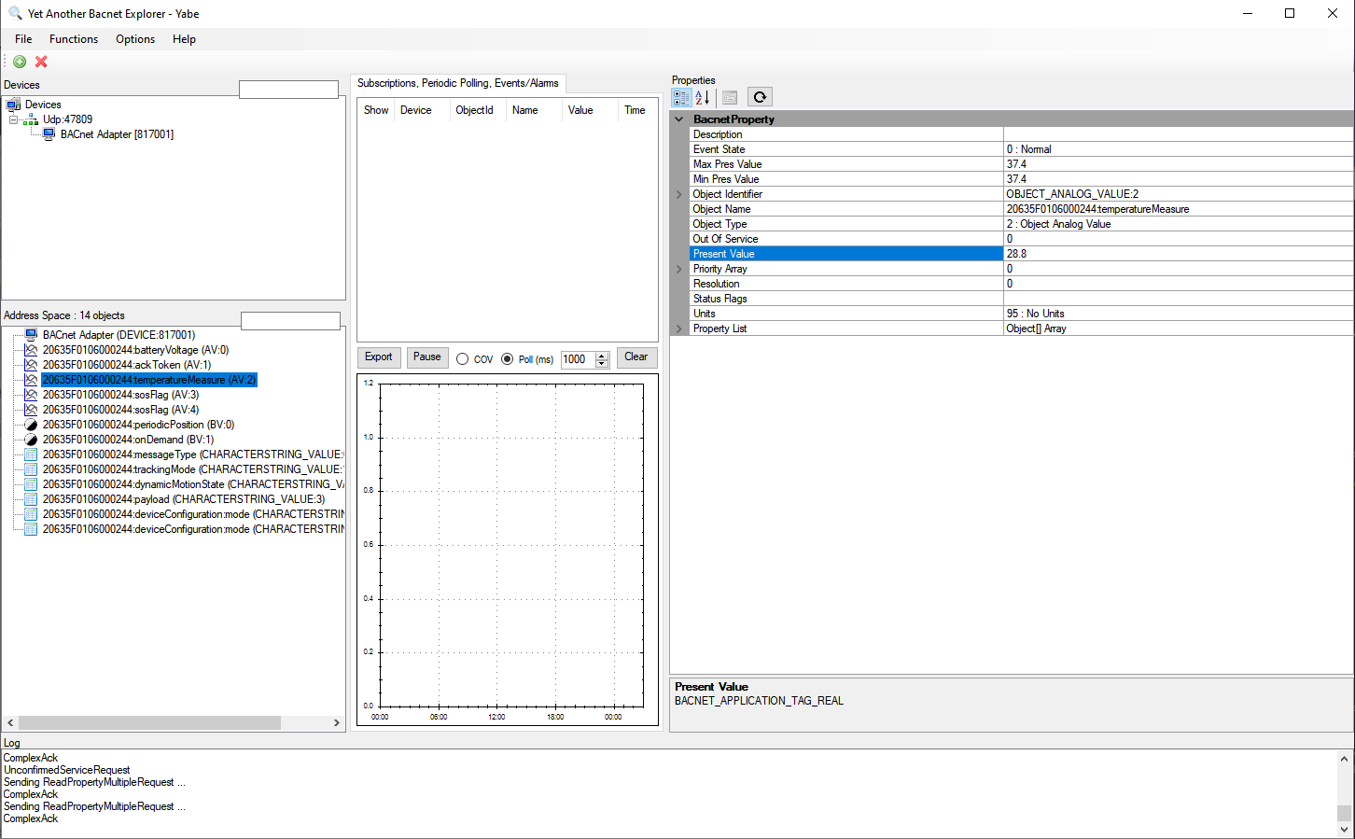Expand the Priority Array property
Image resolution: width=1355 pixels, height=839 pixels.
click(679, 269)
